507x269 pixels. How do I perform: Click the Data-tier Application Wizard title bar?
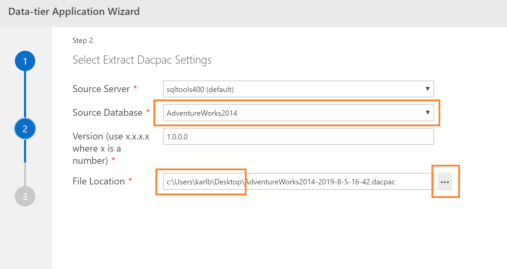(x=74, y=11)
